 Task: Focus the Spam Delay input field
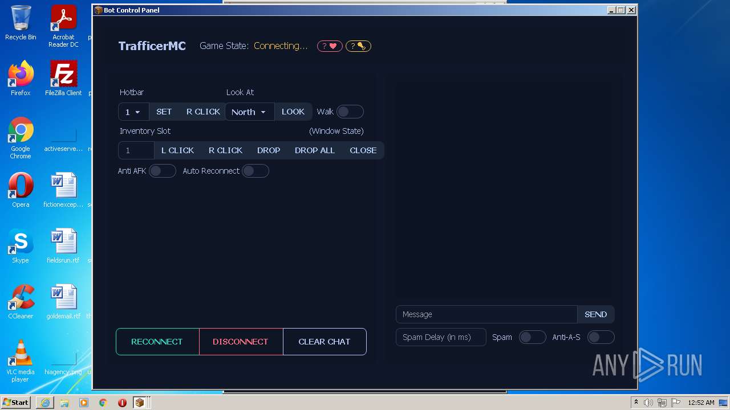(x=441, y=337)
